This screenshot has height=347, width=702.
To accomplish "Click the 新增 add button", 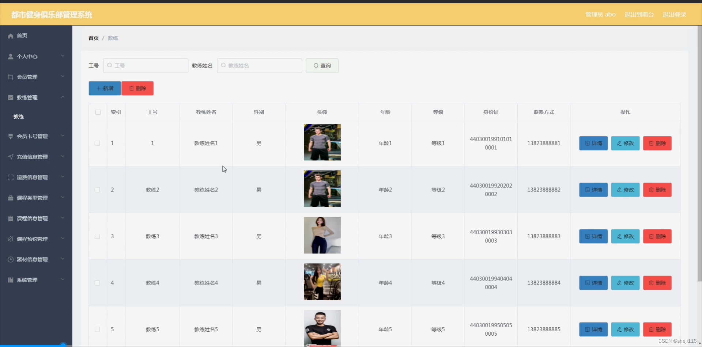I will coord(104,88).
